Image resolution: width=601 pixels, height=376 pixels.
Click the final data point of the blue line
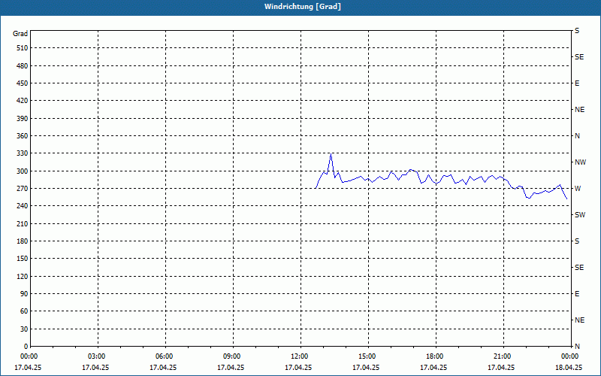567,199
